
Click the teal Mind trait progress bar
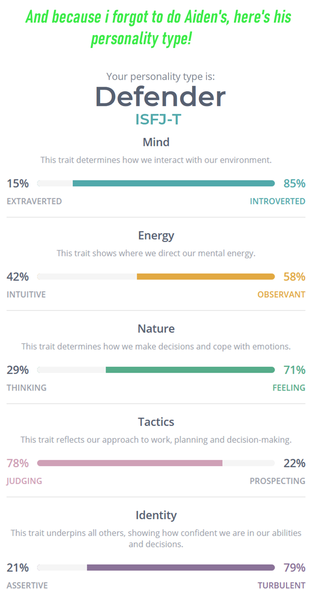[x=174, y=183]
